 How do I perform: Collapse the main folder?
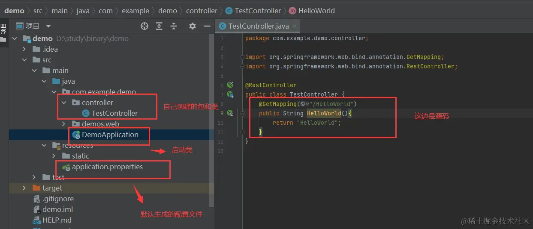pyautogui.click(x=35, y=70)
